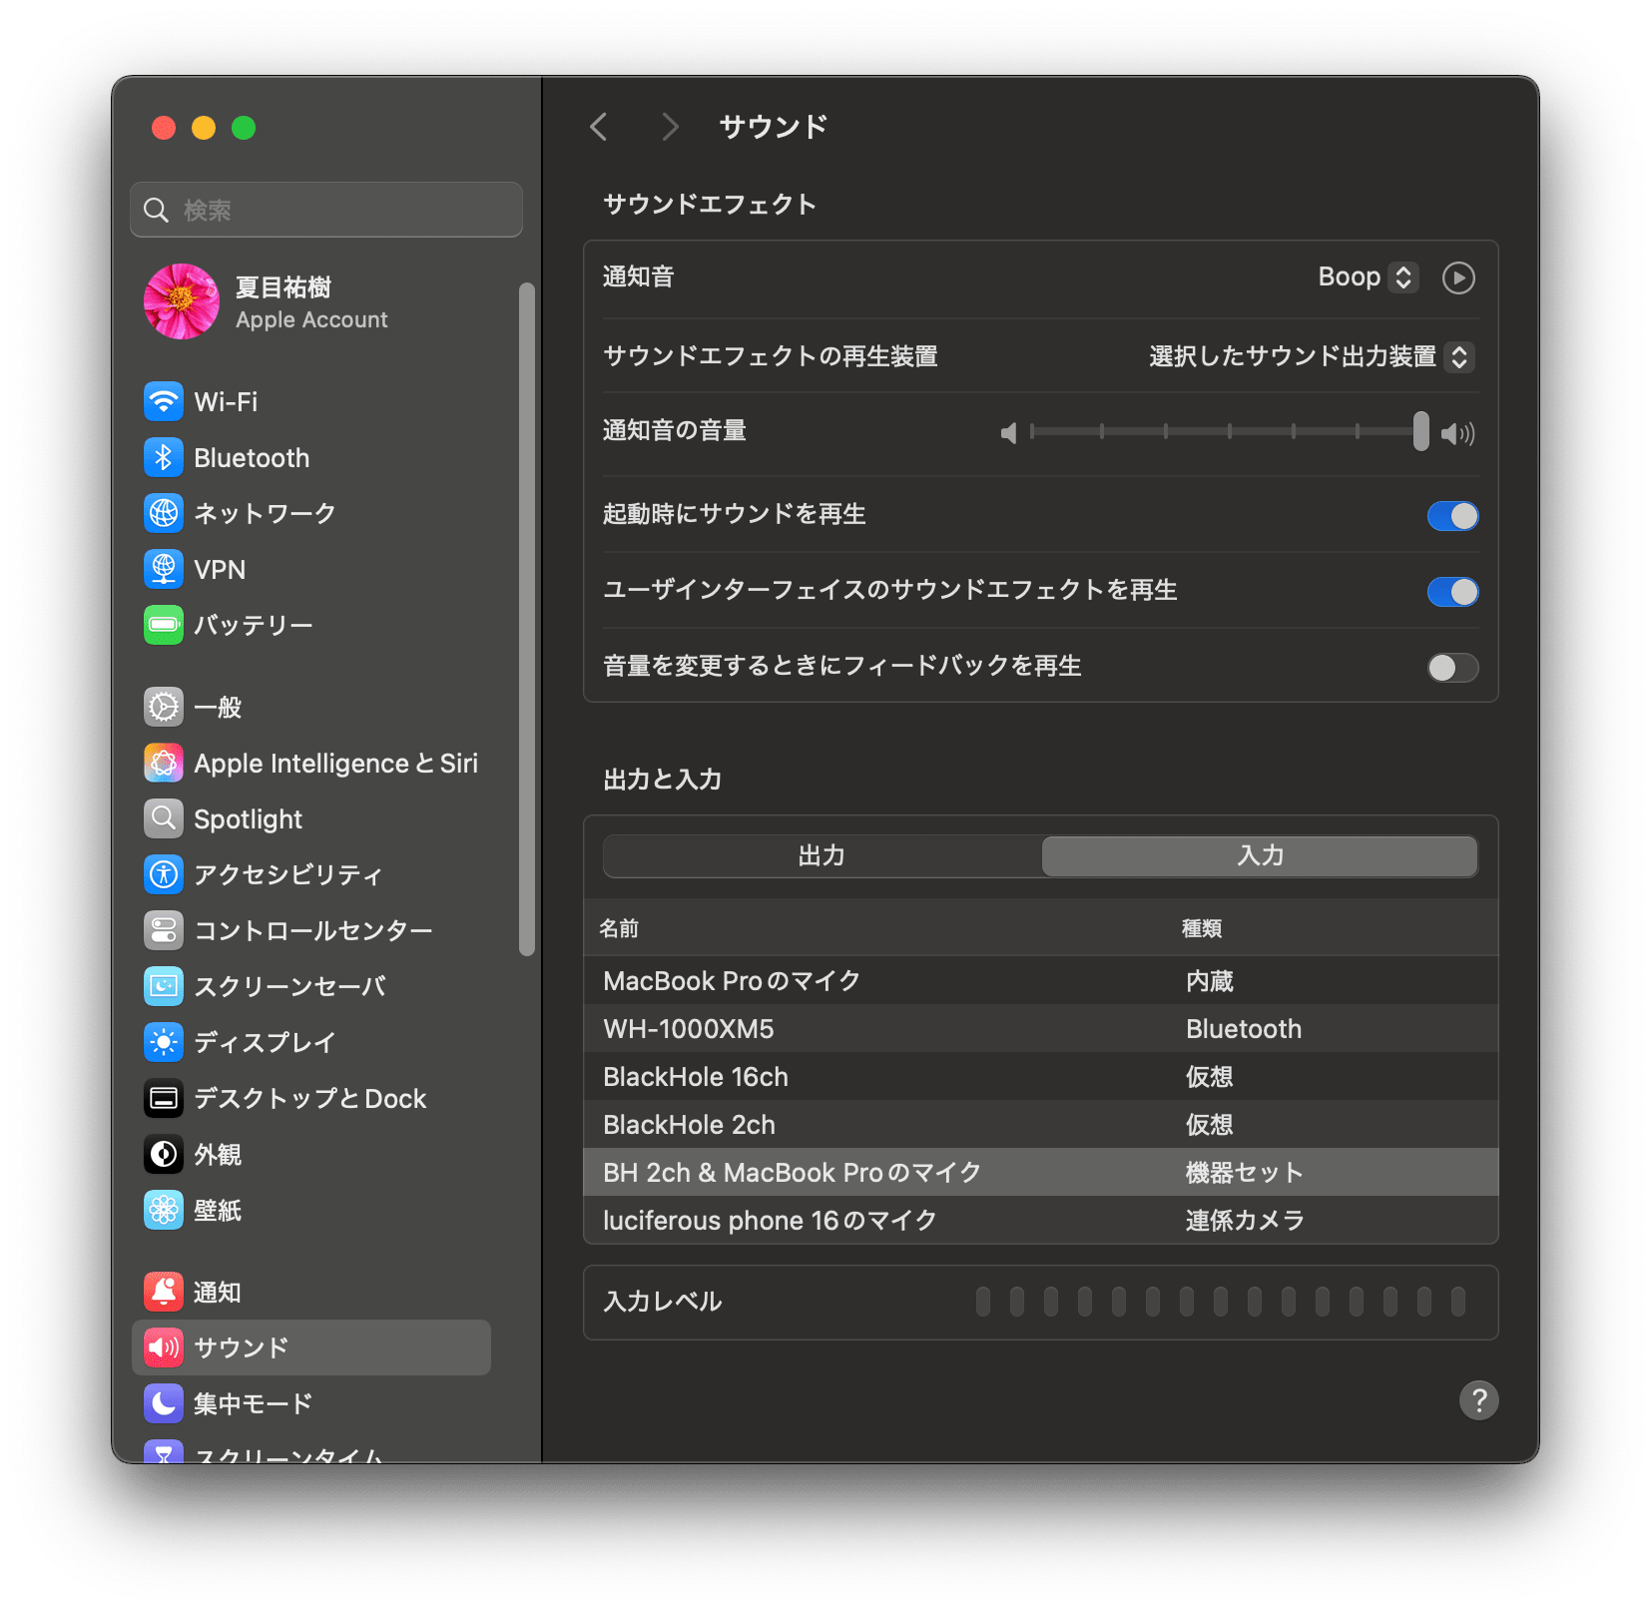Play the Boop alert sound preview
1651x1611 pixels.
click(x=1458, y=276)
